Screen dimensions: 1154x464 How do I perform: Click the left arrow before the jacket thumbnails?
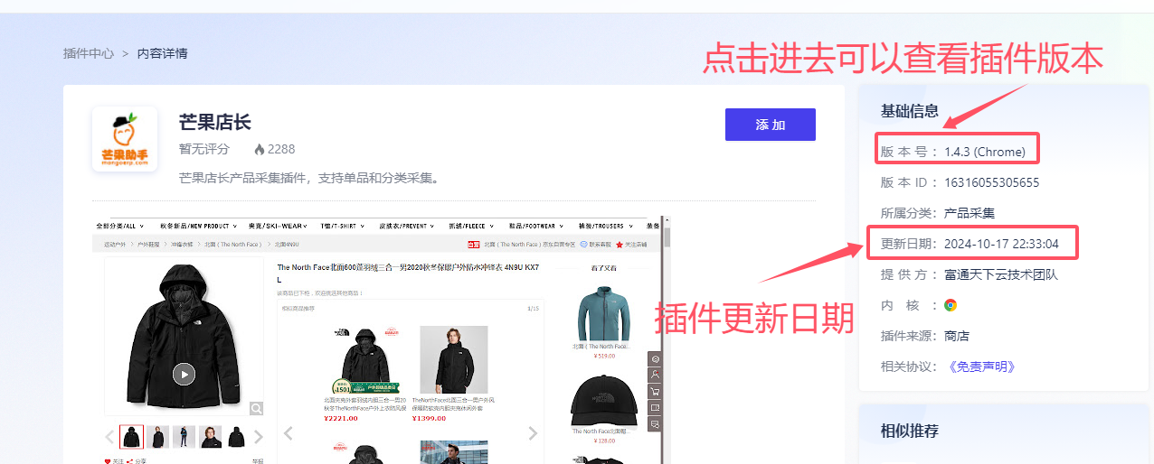point(109,437)
